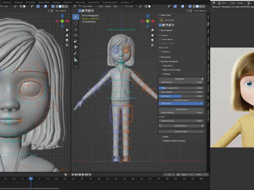254x190 pixels.
Task: Jump to the start frame
Action: (72, 174)
